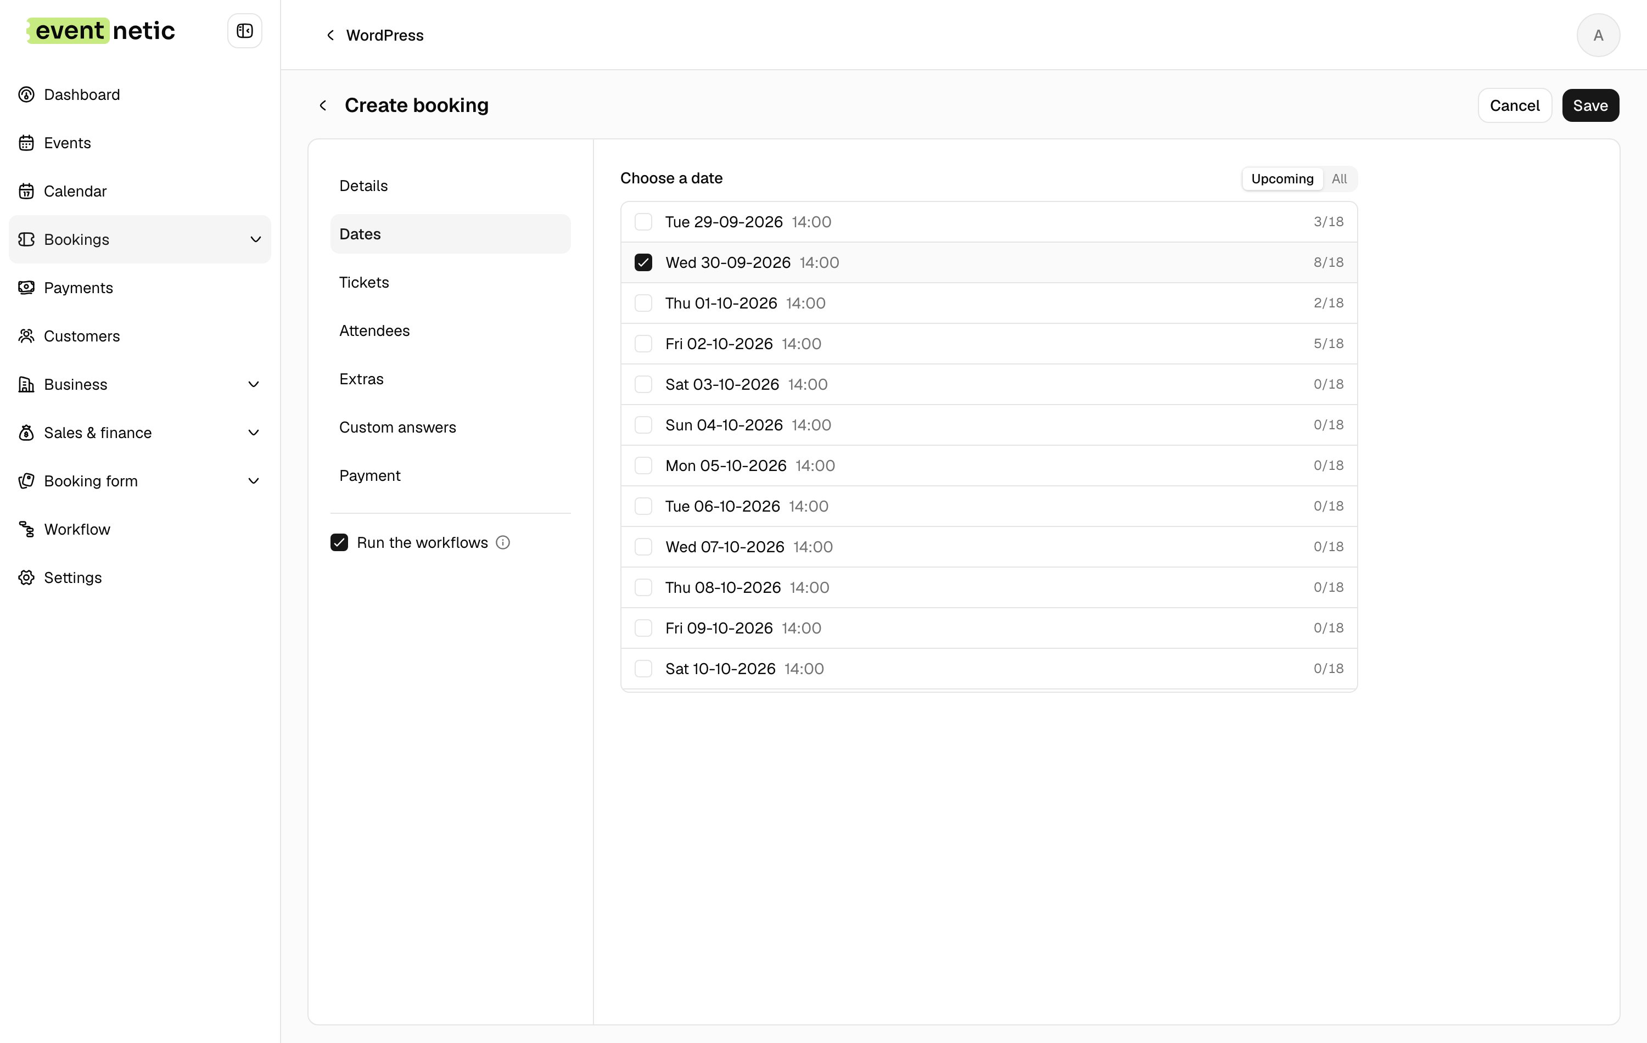This screenshot has width=1647, height=1043.
Task: Cancel the booking creation
Action: [x=1514, y=105]
